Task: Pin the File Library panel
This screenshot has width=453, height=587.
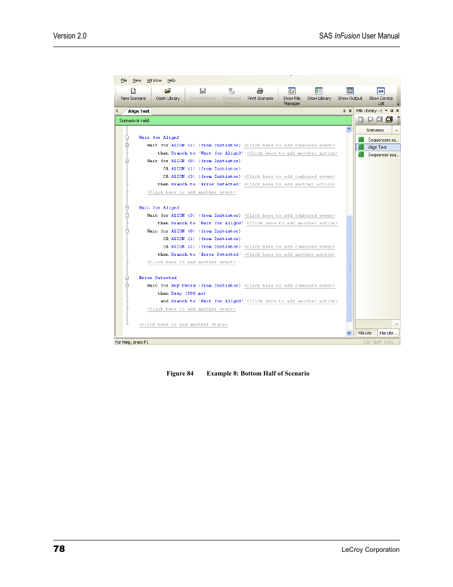Action: click(392, 111)
